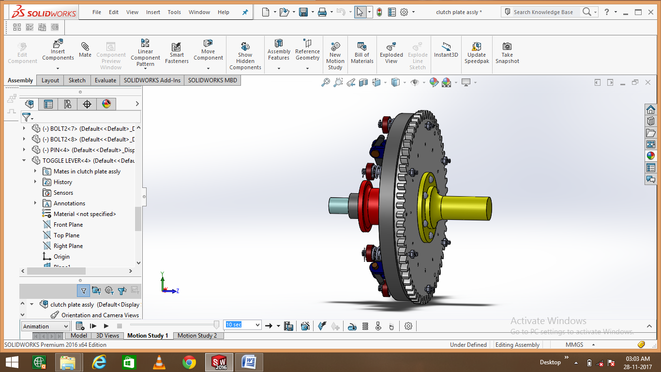Select the Mate tool
Image resolution: width=661 pixels, height=372 pixels.
[85, 51]
